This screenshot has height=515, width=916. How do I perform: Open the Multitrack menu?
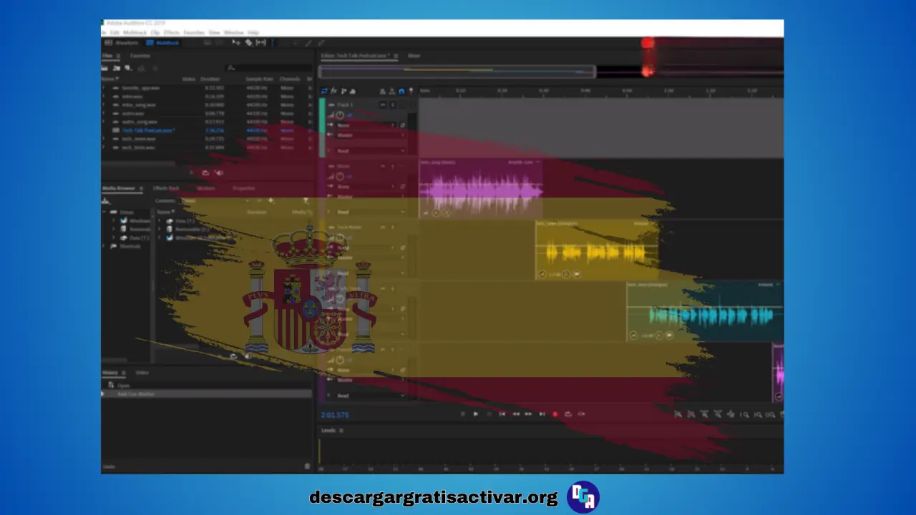tap(135, 33)
